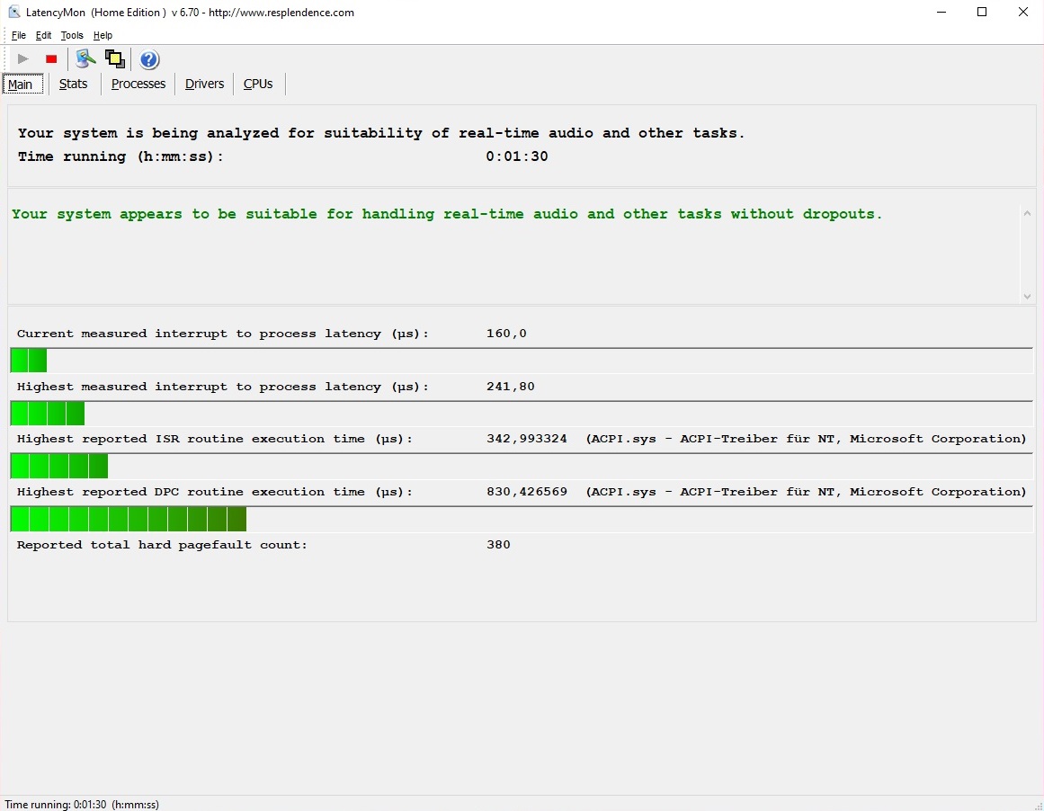The height and width of the screenshot is (811, 1044).
Task: Click the current interrupt latency bar
Action: click(x=522, y=361)
